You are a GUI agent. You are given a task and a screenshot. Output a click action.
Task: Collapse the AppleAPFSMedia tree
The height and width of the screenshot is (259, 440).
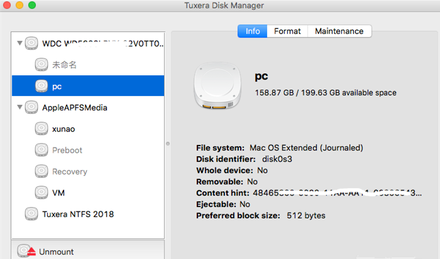(x=19, y=108)
